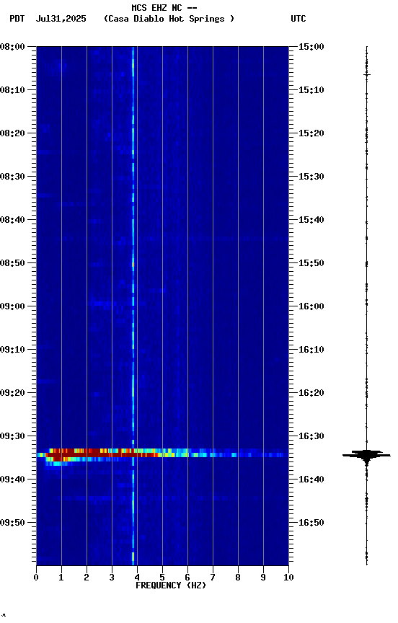Click the '9' frequency axis tick label

pyautogui.click(x=263, y=578)
